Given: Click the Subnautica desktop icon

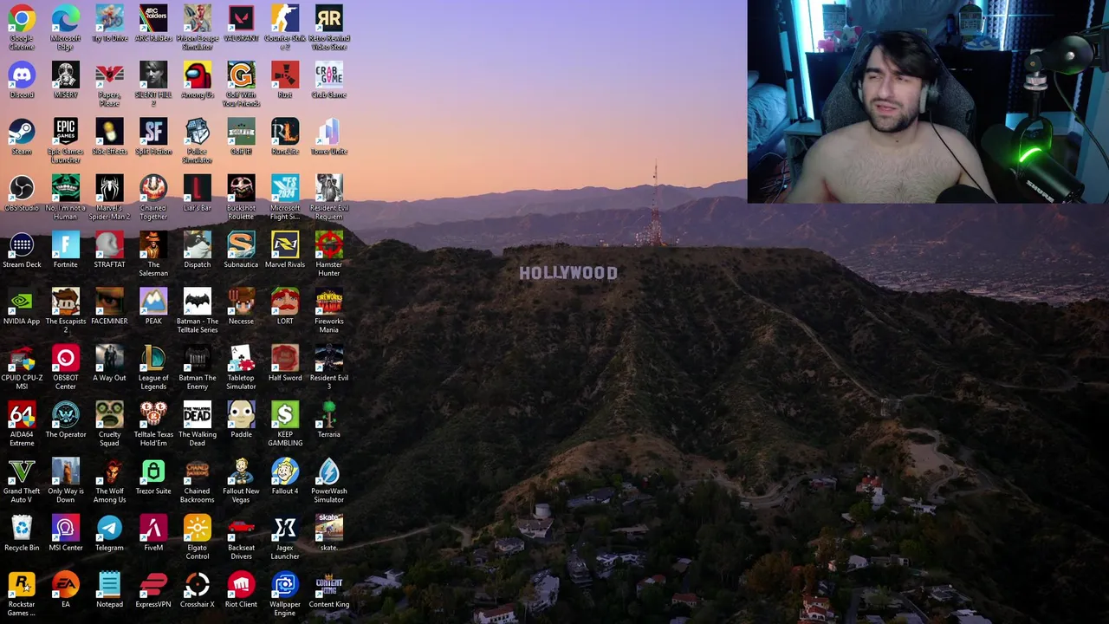Looking at the screenshot, I should [241, 245].
